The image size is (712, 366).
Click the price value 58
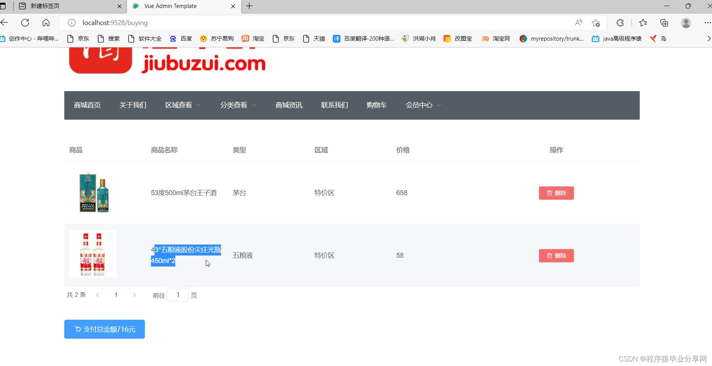(400, 256)
